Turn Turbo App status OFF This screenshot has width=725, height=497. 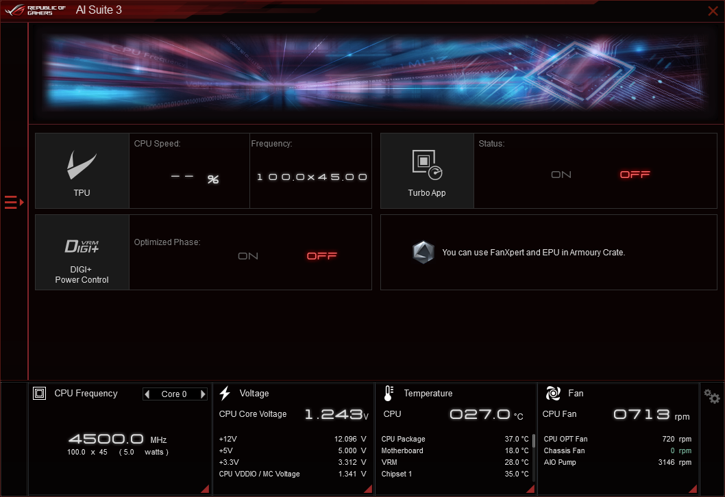[635, 175]
